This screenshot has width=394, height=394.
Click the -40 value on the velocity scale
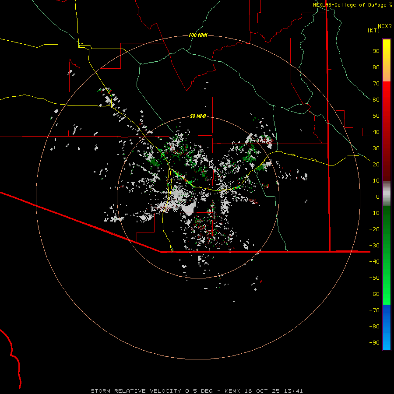coord(374,262)
